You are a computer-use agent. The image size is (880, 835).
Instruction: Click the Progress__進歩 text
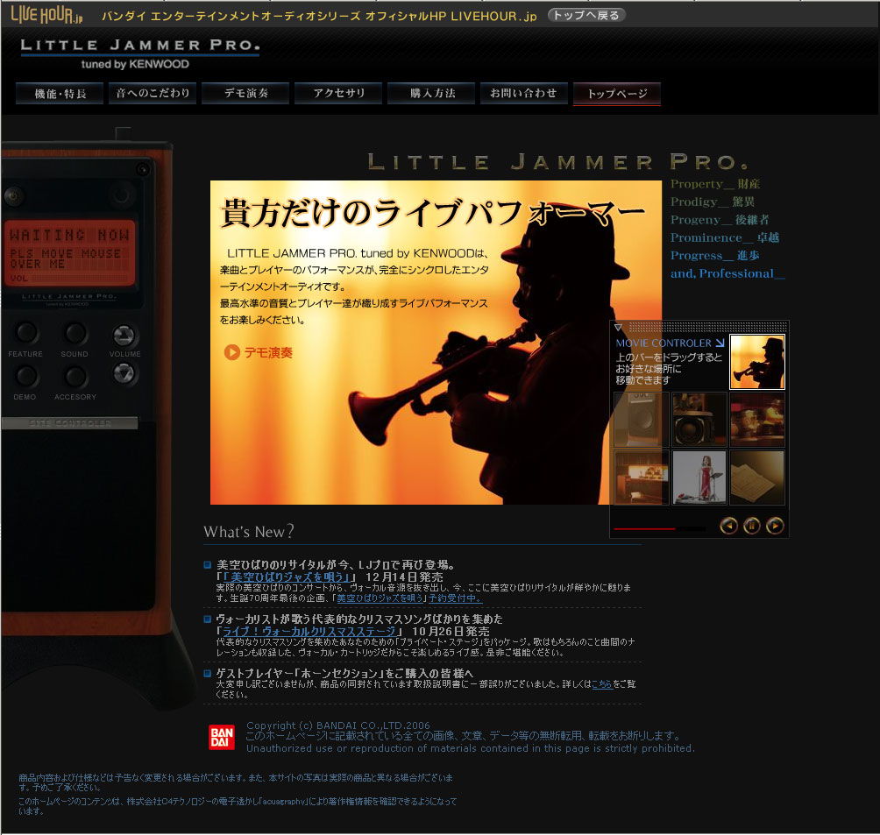tap(714, 256)
